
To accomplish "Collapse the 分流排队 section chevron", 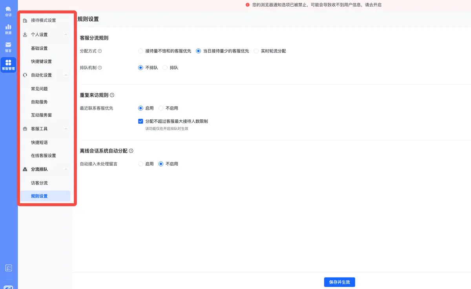I will pos(66,169).
